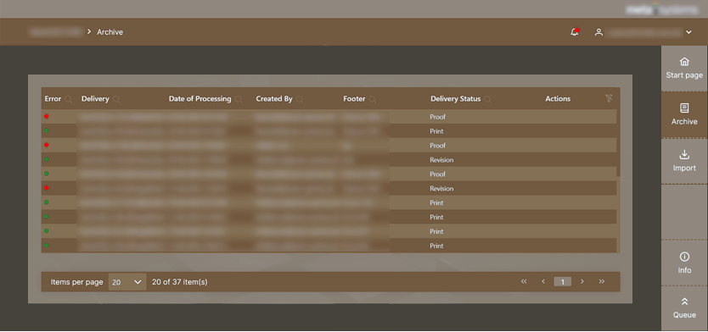Viewport: 708px width, 332px height.
Task: Open the Archive sidebar item
Action: pyautogui.click(x=684, y=115)
